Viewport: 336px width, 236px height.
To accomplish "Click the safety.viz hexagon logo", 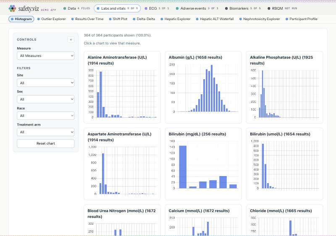I will [13, 8].
